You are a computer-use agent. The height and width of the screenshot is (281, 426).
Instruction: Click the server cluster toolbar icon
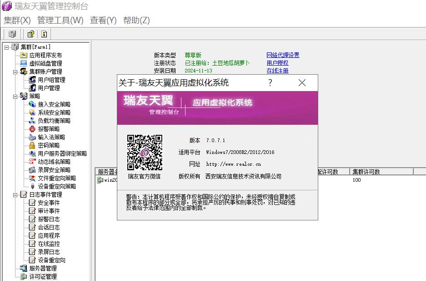tap(12, 34)
